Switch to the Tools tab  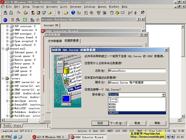[x=7, y=126]
